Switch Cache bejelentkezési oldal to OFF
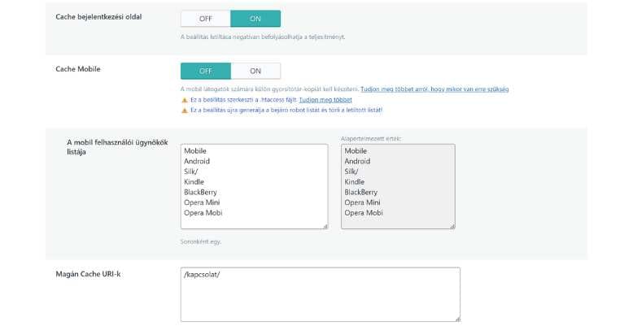624x326 pixels. [205, 19]
